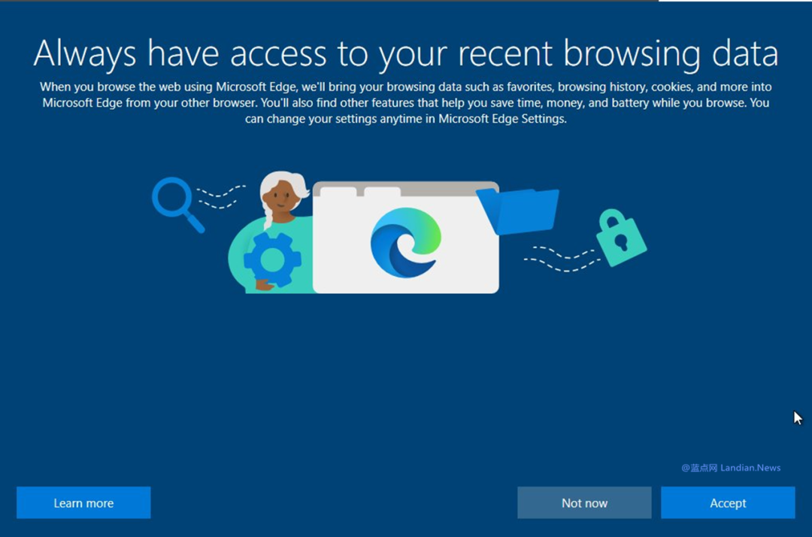Click the Microsoft Edge logo icon
The height and width of the screenshot is (537, 812).
tap(406, 239)
